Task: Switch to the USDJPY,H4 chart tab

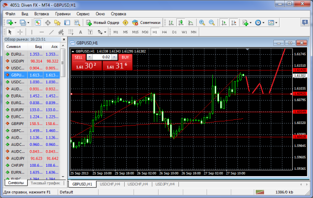Action: click(x=165, y=184)
